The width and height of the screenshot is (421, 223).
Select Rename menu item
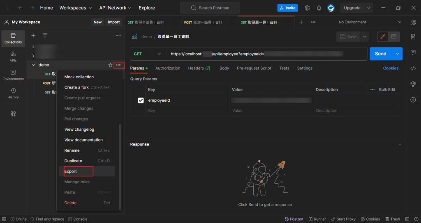tap(87, 150)
